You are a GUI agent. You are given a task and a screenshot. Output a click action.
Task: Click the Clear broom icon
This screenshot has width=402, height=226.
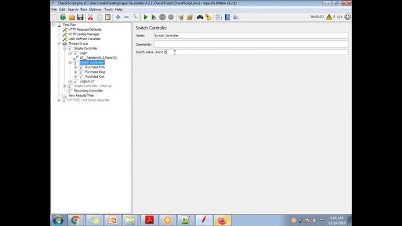181,17
